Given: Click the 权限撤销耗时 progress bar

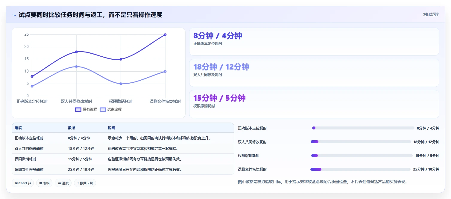Looking at the screenshot, I should pyautogui.click(x=362, y=156).
